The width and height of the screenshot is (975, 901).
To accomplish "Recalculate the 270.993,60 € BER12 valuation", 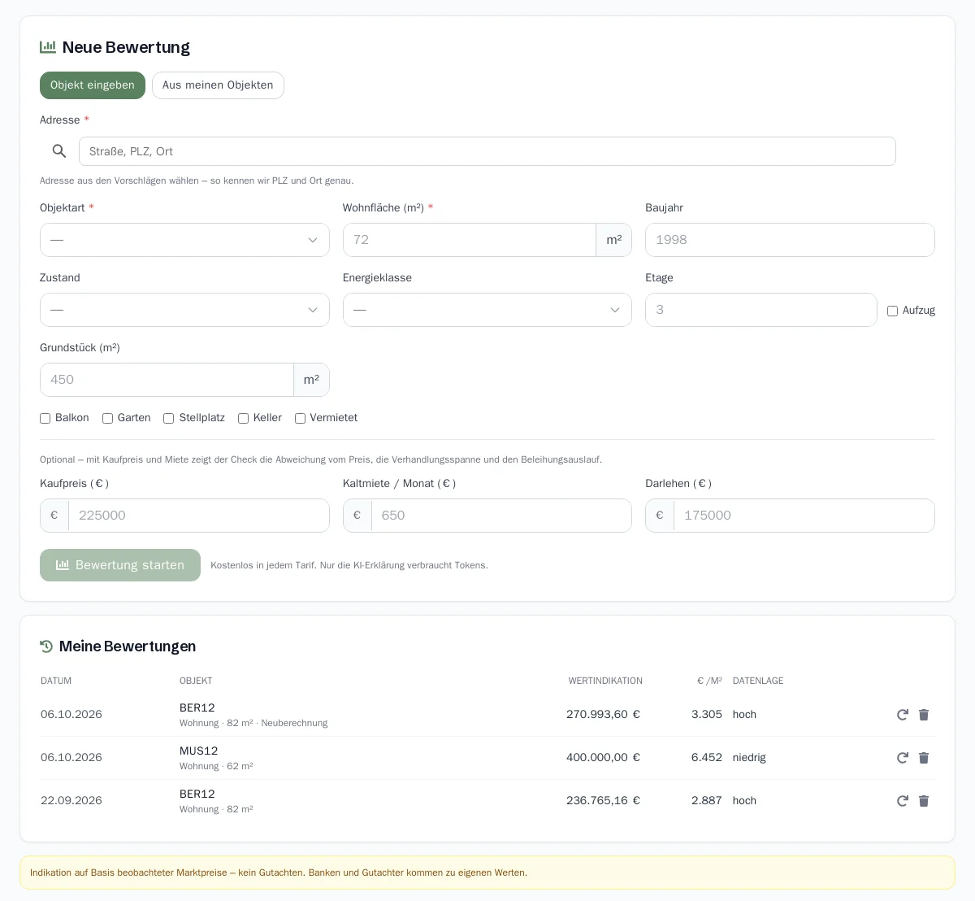I will click(x=903, y=715).
